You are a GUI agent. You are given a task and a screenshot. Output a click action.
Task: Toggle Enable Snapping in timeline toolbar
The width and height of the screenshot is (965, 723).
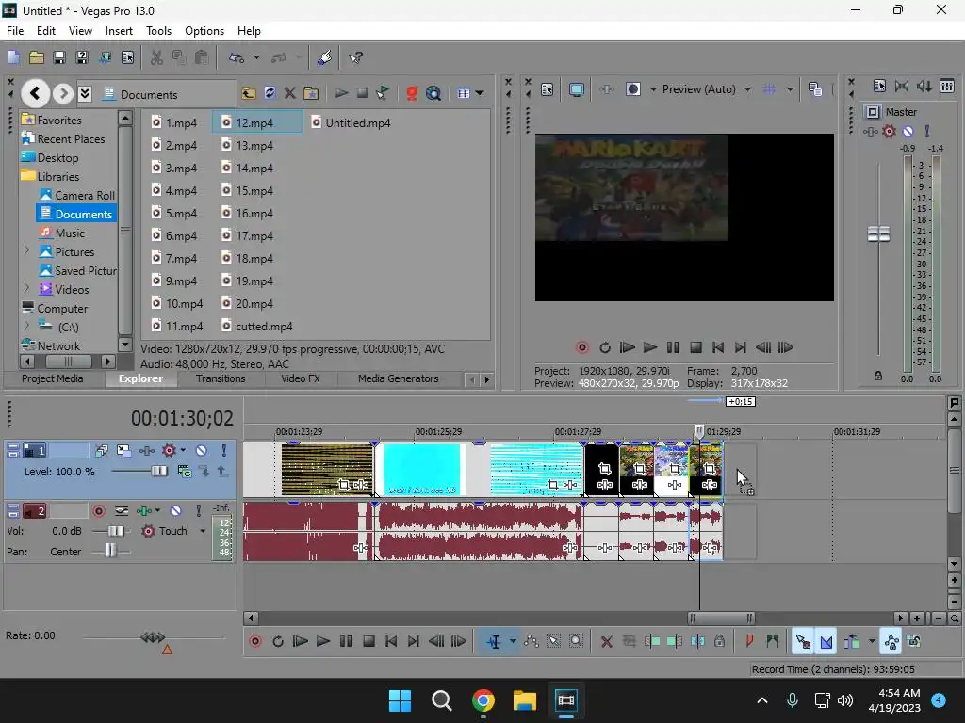[803, 642]
